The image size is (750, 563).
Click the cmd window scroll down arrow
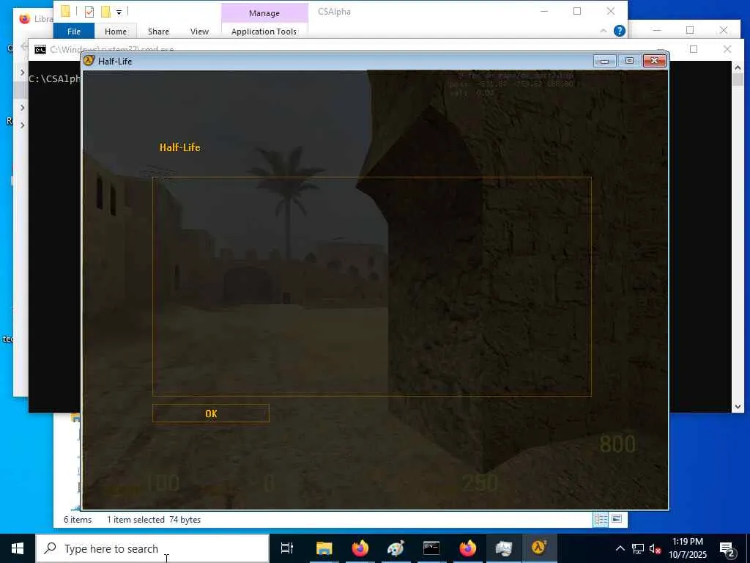pos(738,406)
